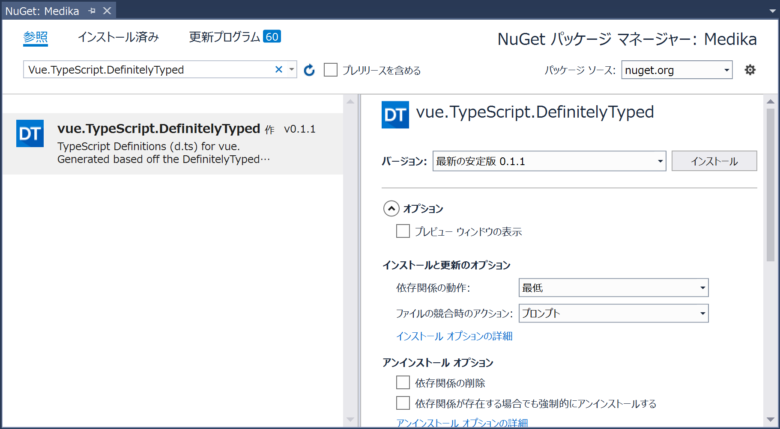Clear the package search text

coord(279,69)
